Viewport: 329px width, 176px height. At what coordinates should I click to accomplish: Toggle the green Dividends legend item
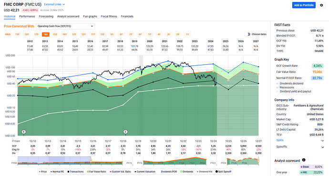pyautogui.click(x=186, y=172)
